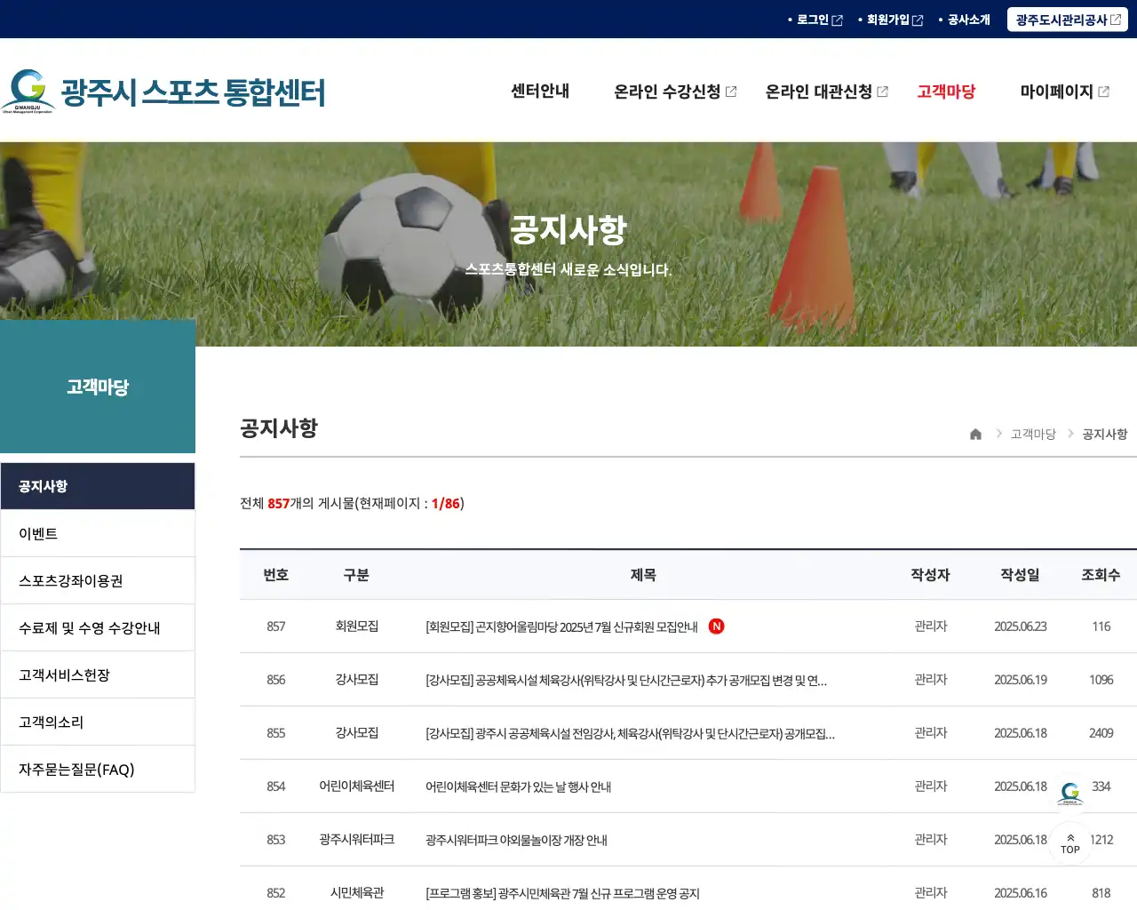Select 수료제 및 수영 수강안내 in the sidebar

(98, 627)
